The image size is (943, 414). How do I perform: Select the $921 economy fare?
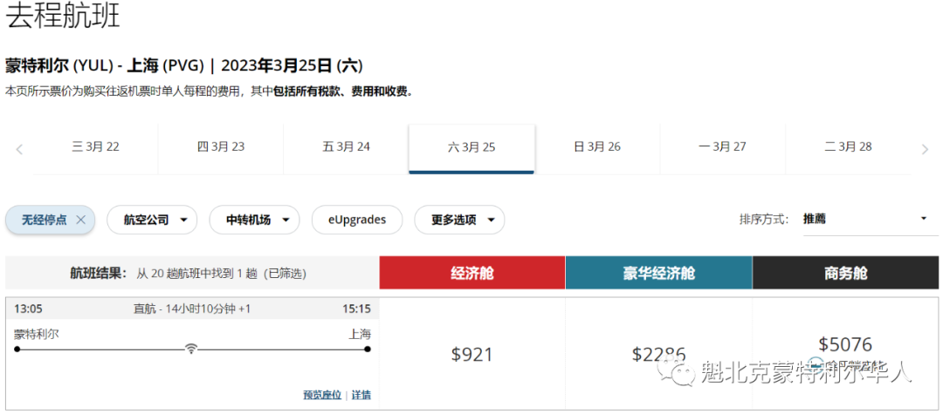pos(472,354)
